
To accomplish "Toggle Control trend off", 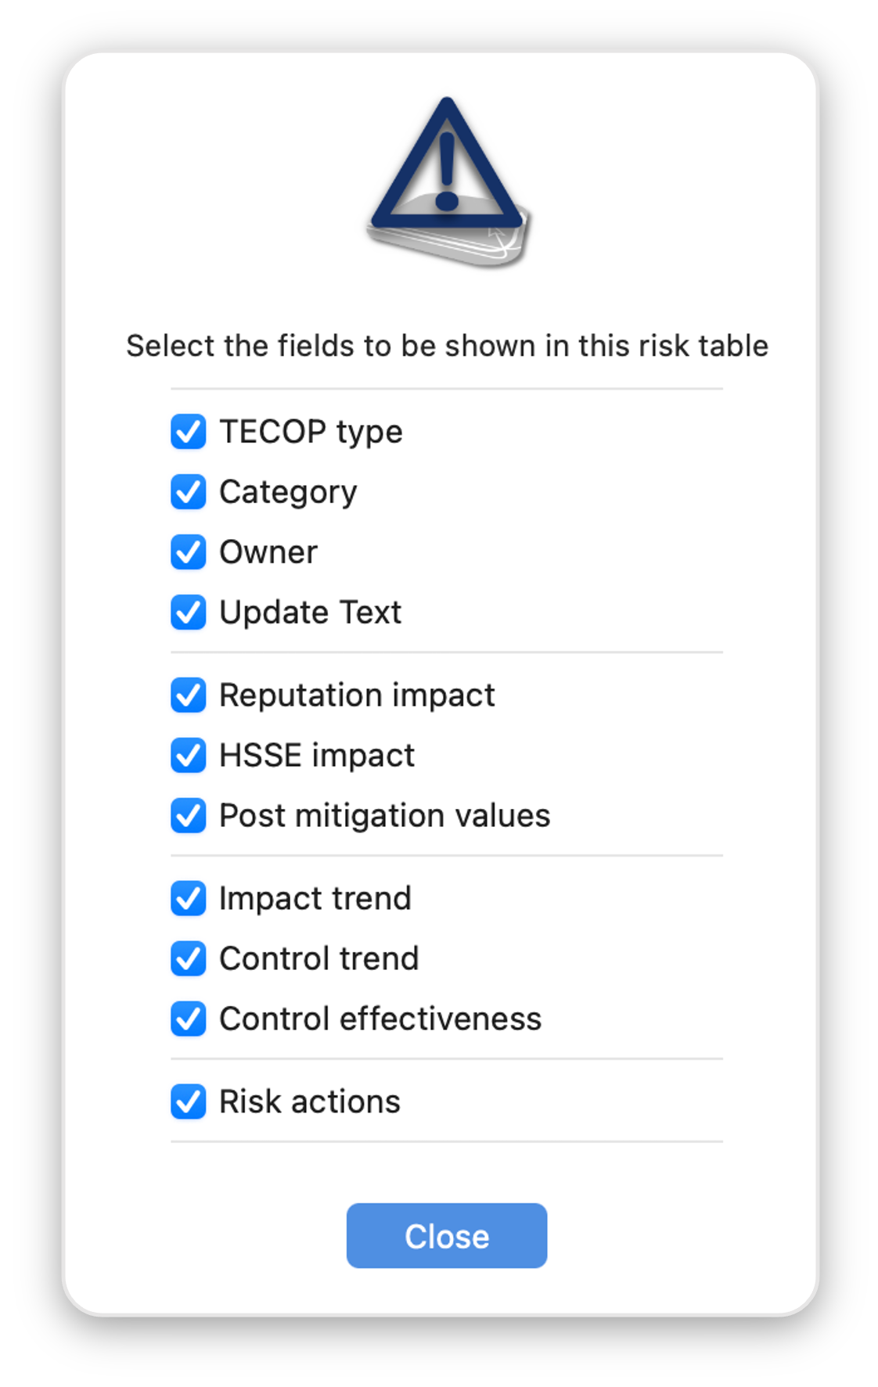I will click(188, 958).
